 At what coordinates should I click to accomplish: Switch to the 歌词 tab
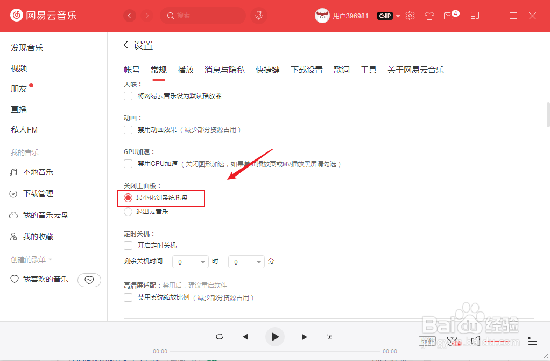tap(342, 70)
